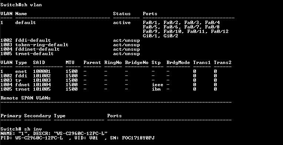Select the 'default' VLAN name
283x145 pixels.
pyautogui.click(x=26, y=23)
